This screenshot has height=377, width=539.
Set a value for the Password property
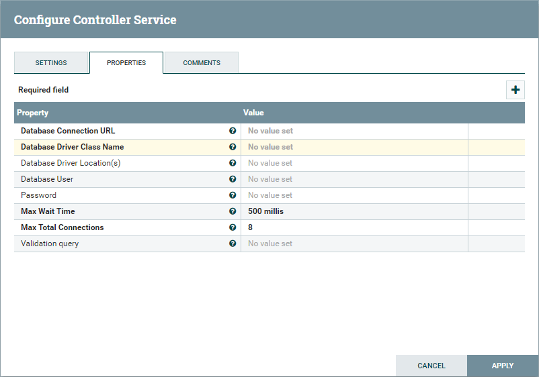point(354,195)
